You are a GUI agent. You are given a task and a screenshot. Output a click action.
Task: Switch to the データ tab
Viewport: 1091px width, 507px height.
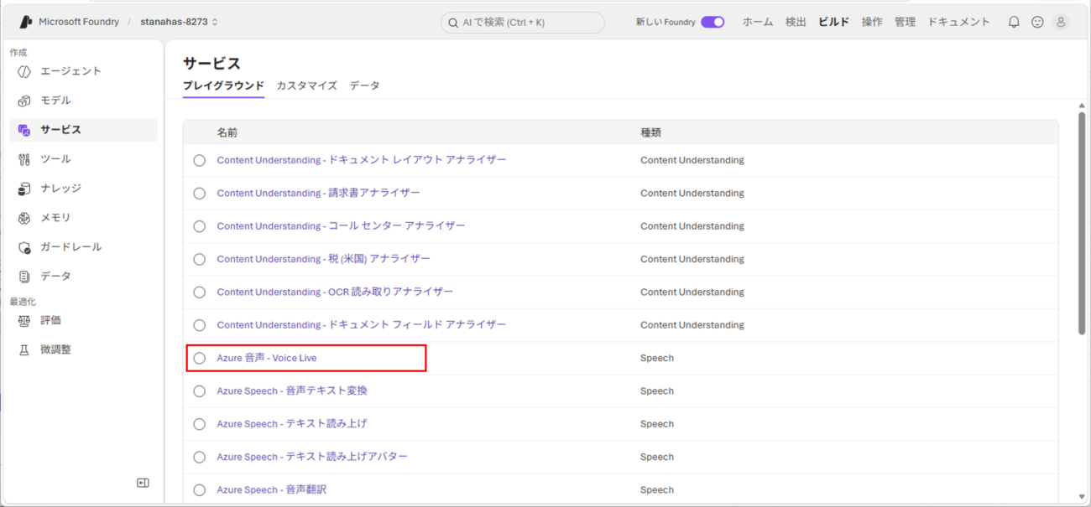pos(364,85)
